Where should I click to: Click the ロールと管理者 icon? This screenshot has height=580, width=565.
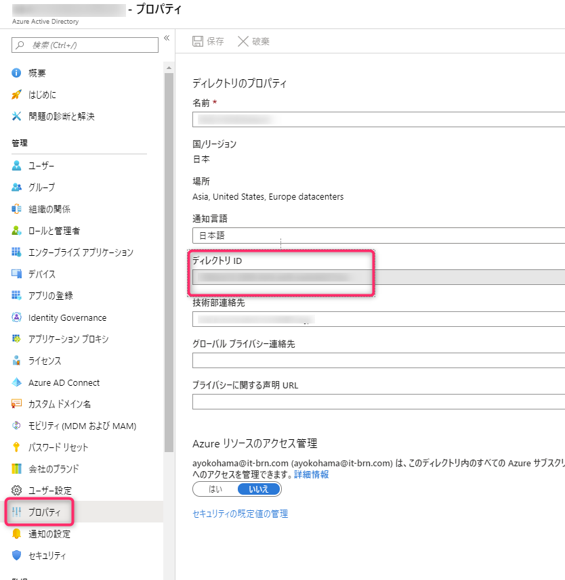(16, 231)
